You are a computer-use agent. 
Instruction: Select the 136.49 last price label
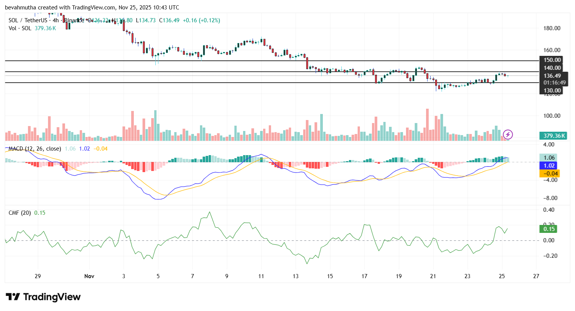tap(552, 75)
